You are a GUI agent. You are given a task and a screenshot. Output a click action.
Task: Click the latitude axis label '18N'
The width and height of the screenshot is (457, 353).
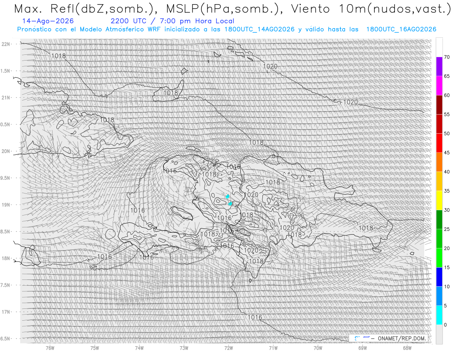[6, 258]
